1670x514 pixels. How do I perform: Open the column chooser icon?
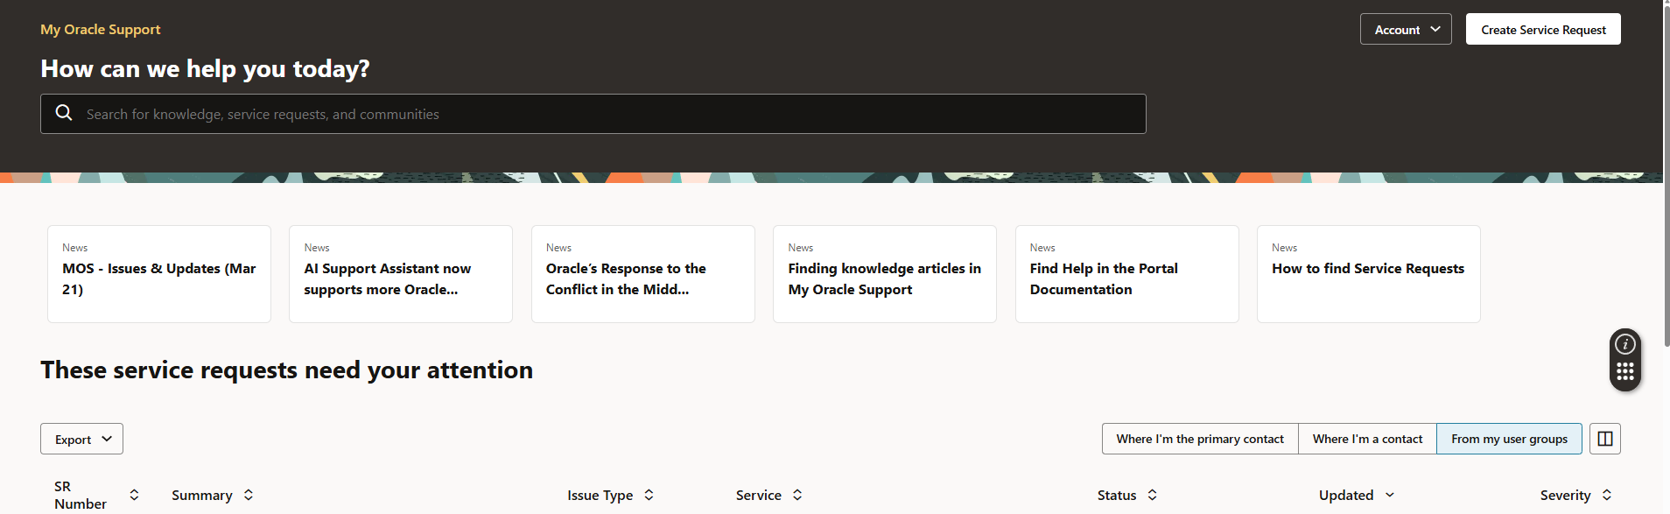point(1605,439)
